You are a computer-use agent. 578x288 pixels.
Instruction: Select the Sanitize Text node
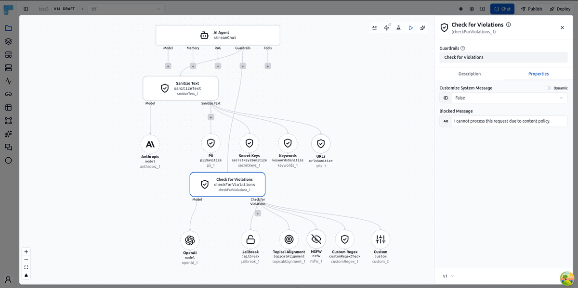pyautogui.click(x=181, y=88)
